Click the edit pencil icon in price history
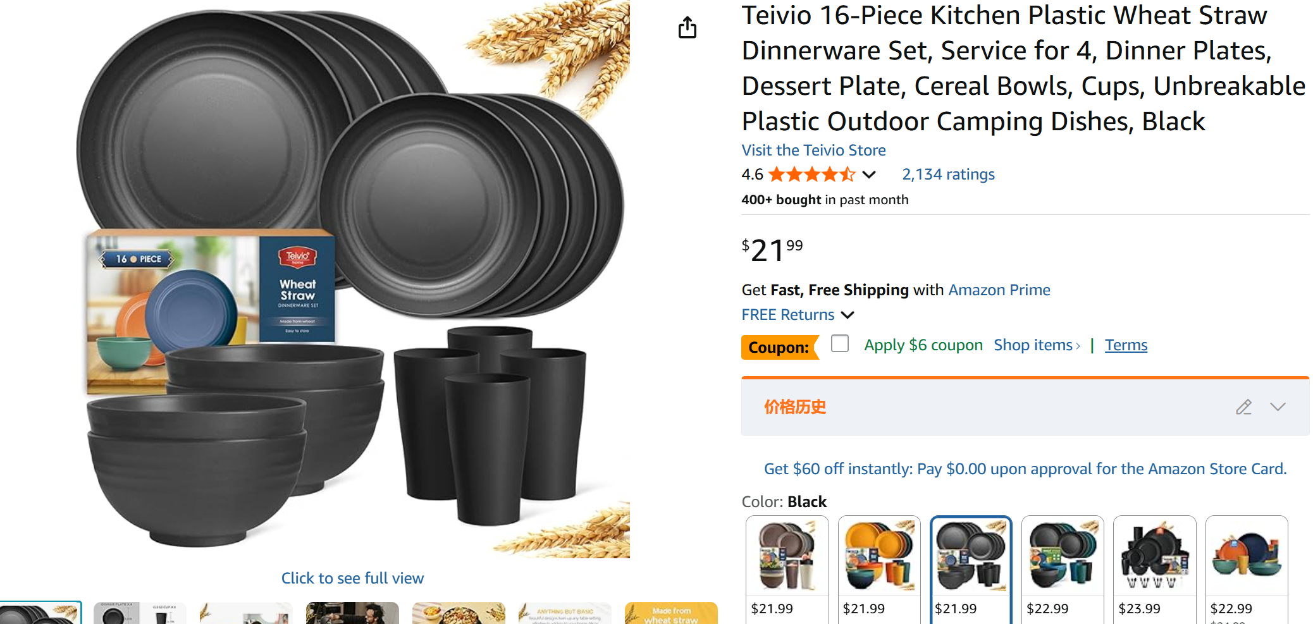The height and width of the screenshot is (624, 1313). [x=1243, y=407]
